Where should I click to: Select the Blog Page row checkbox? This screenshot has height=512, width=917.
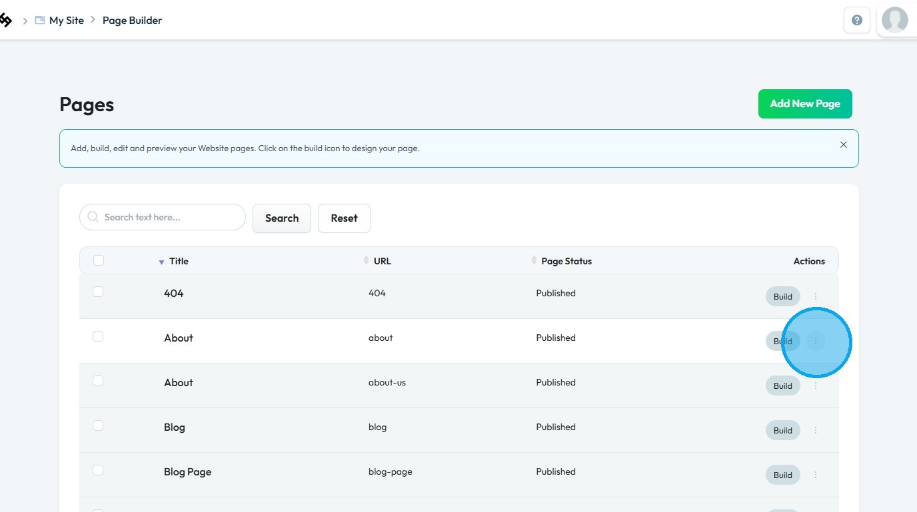(x=98, y=470)
